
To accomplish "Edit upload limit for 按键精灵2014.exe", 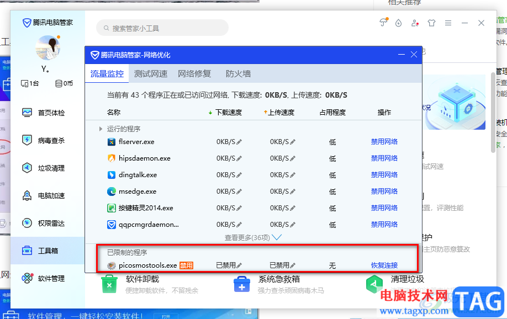I will (x=293, y=208).
